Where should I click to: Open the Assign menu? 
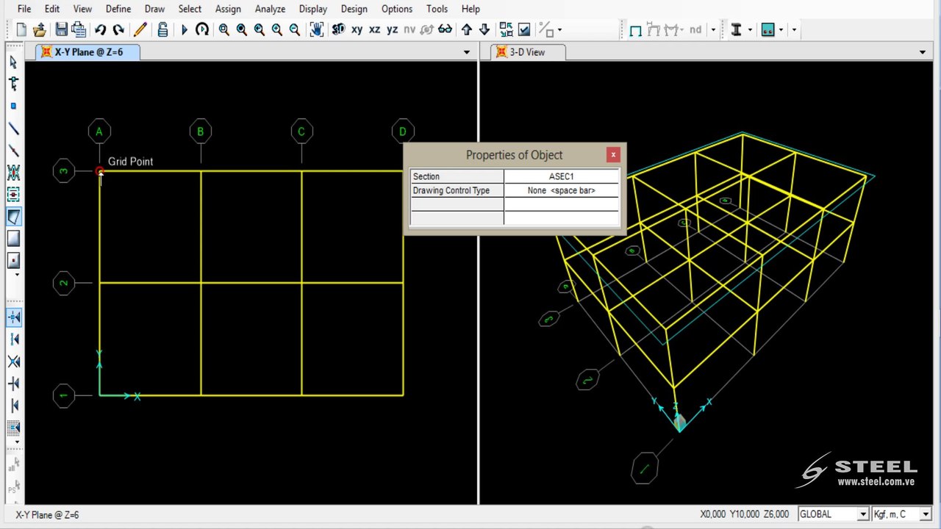pyautogui.click(x=228, y=9)
